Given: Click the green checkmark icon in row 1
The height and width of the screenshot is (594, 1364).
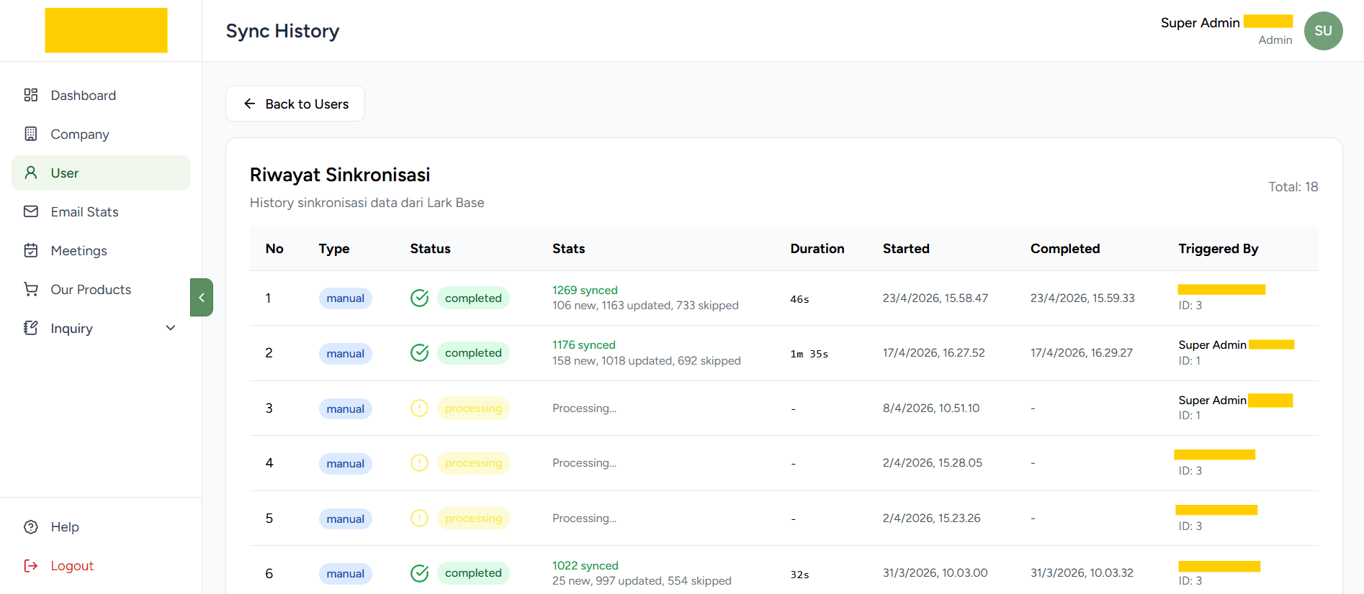Looking at the screenshot, I should click(x=419, y=298).
